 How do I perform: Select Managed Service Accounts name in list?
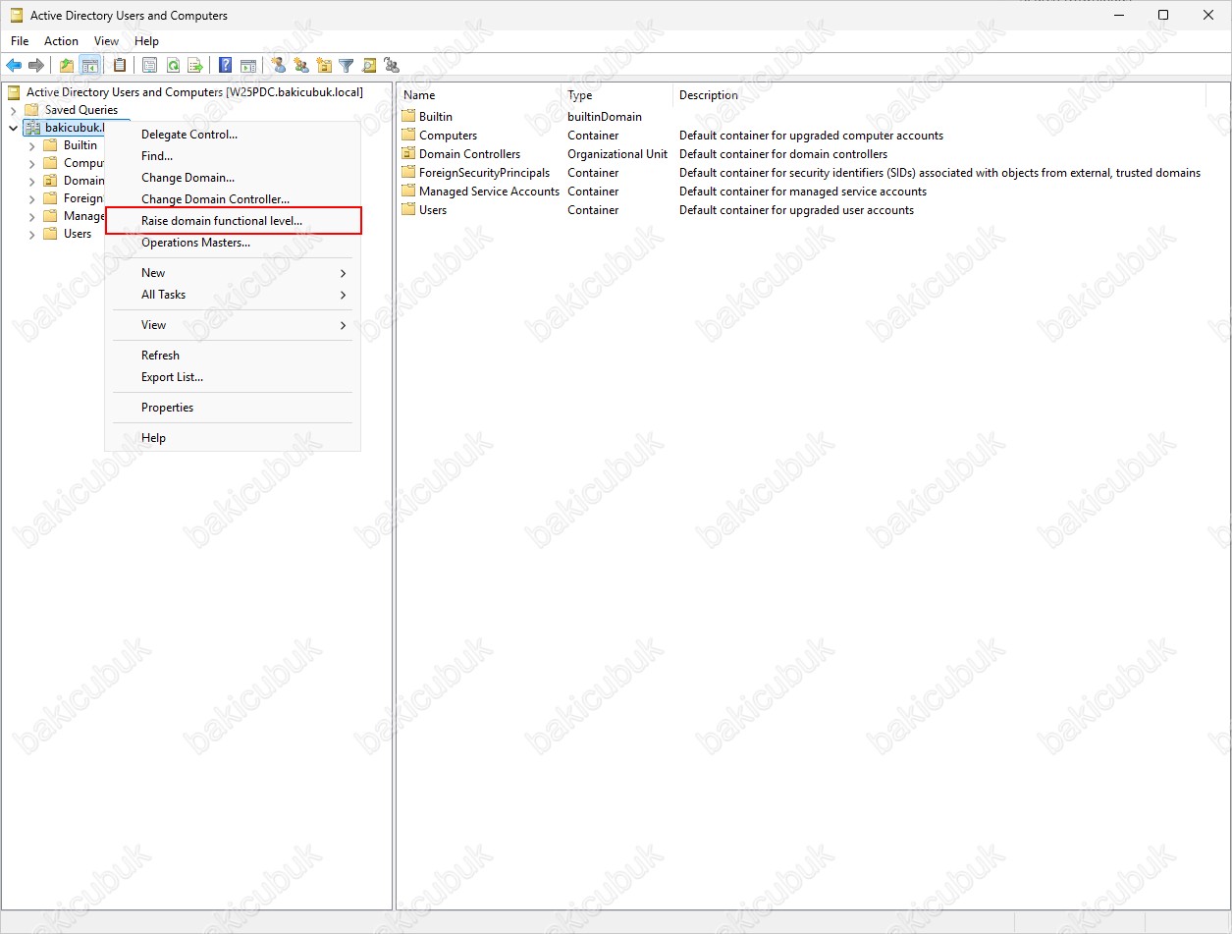click(x=489, y=192)
